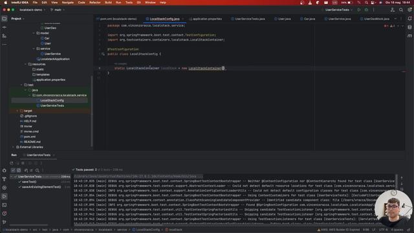414x233 pixels.
Task: Open IDE settings gear icon
Action: 409,10
